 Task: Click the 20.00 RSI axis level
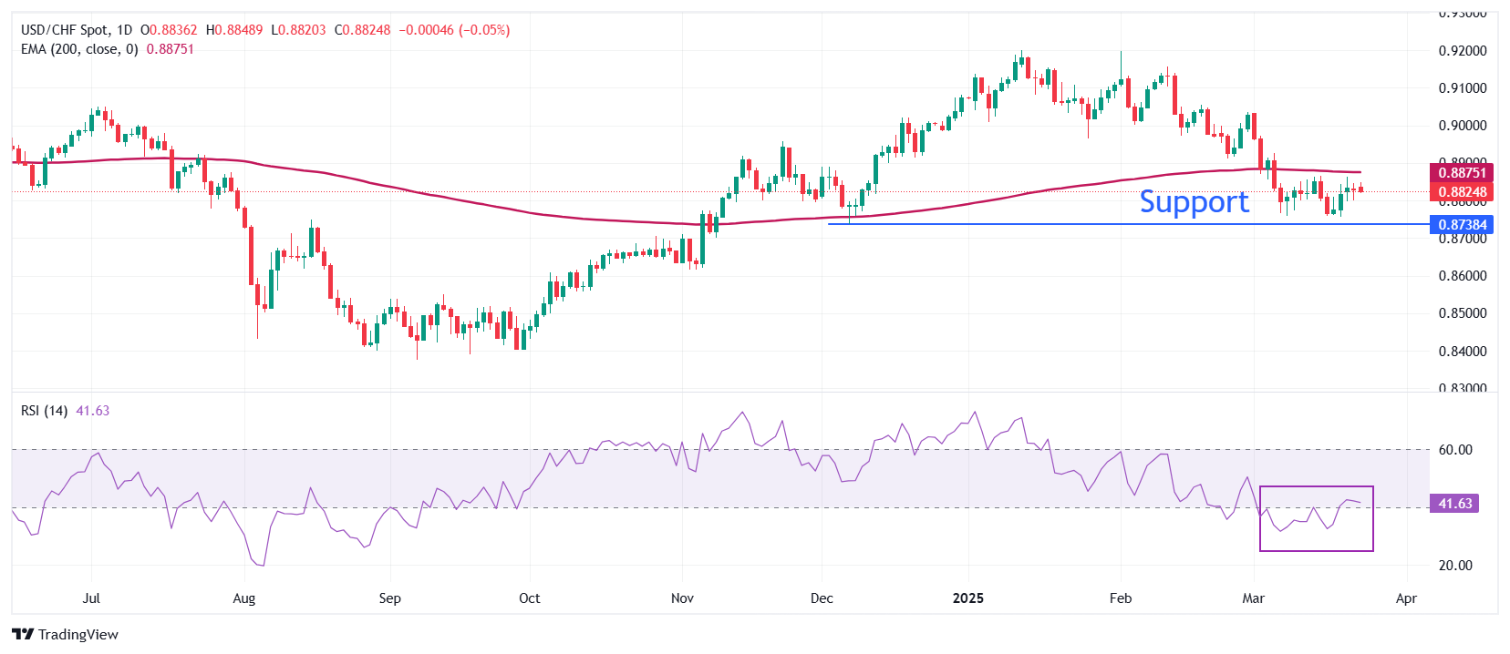point(1455,566)
